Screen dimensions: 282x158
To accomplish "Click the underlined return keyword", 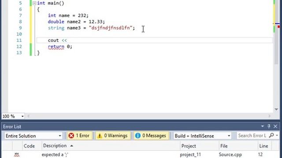I will pyautogui.click(x=56, y=47).
